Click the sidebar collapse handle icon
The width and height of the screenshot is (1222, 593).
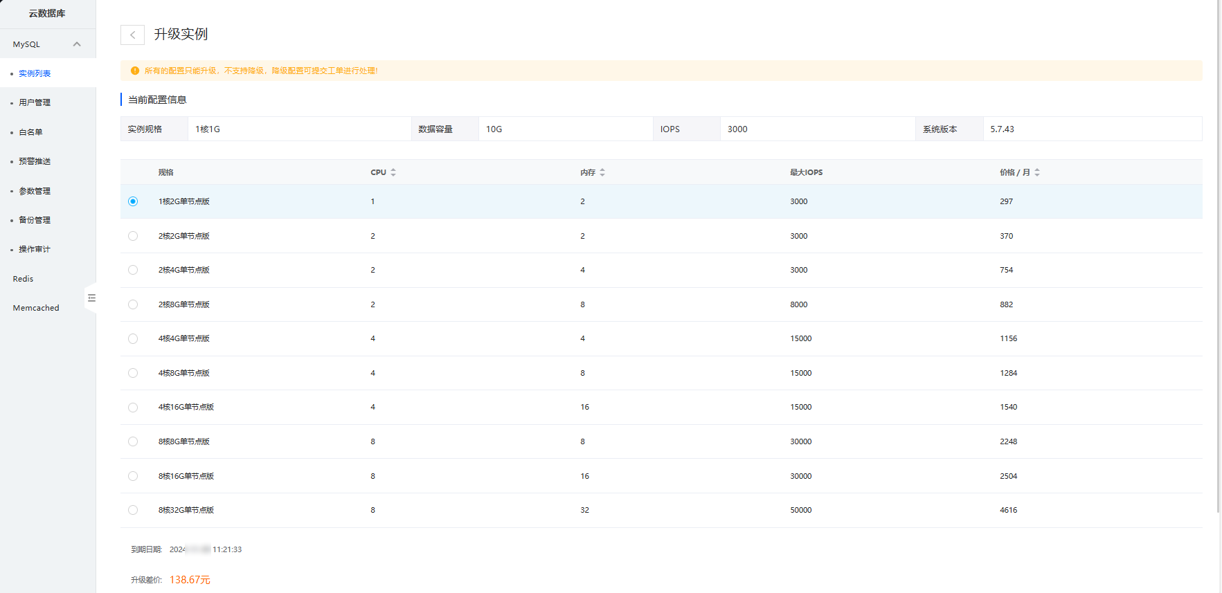[x=91, y=298]
